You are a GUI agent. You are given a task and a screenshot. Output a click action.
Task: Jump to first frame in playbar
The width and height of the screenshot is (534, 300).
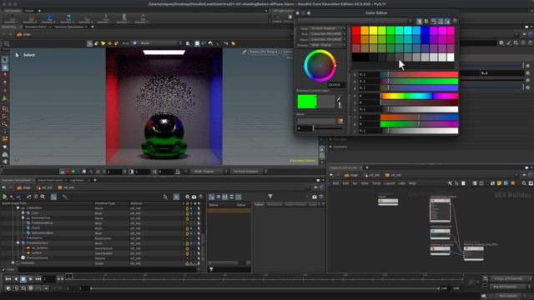[8, 279]
